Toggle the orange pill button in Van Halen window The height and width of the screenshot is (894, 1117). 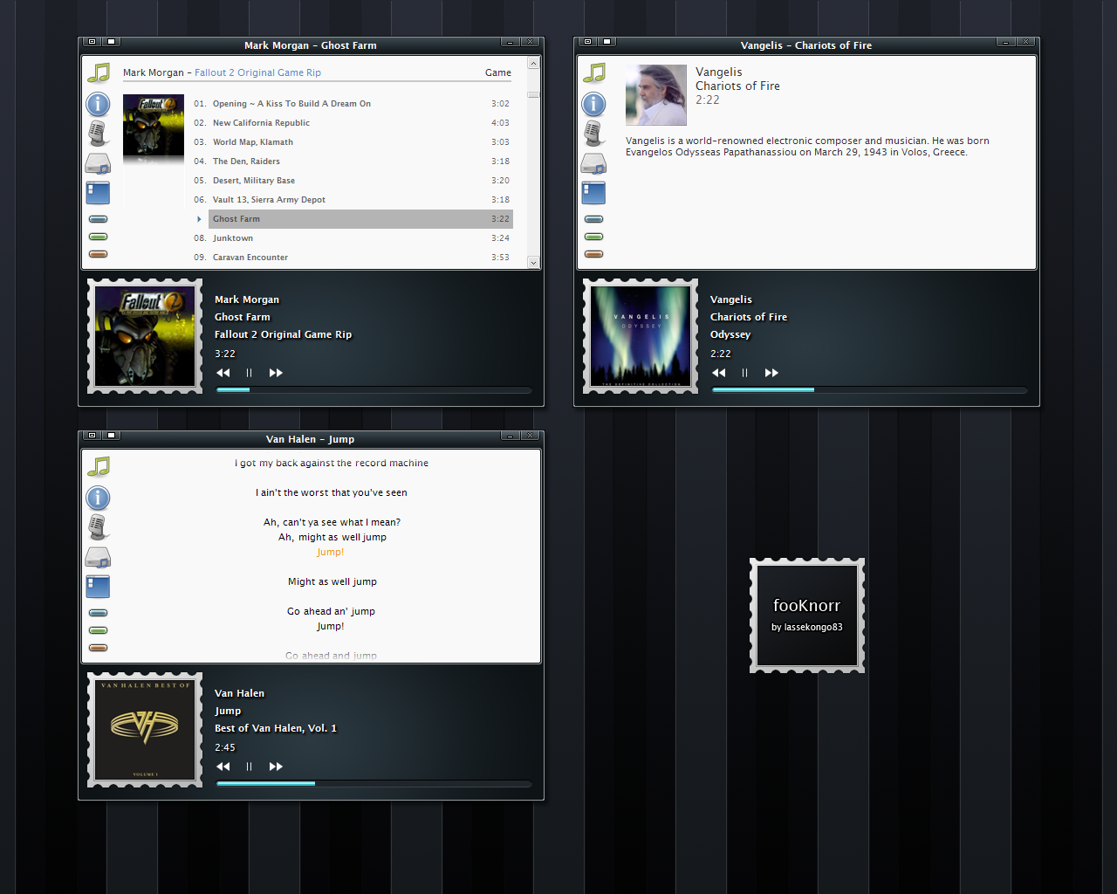pos(99,648)
